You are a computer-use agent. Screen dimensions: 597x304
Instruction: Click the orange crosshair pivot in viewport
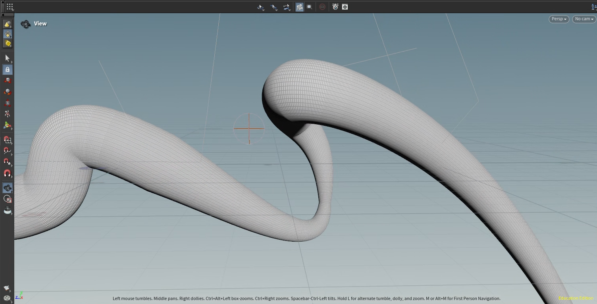tap(249, 128)
